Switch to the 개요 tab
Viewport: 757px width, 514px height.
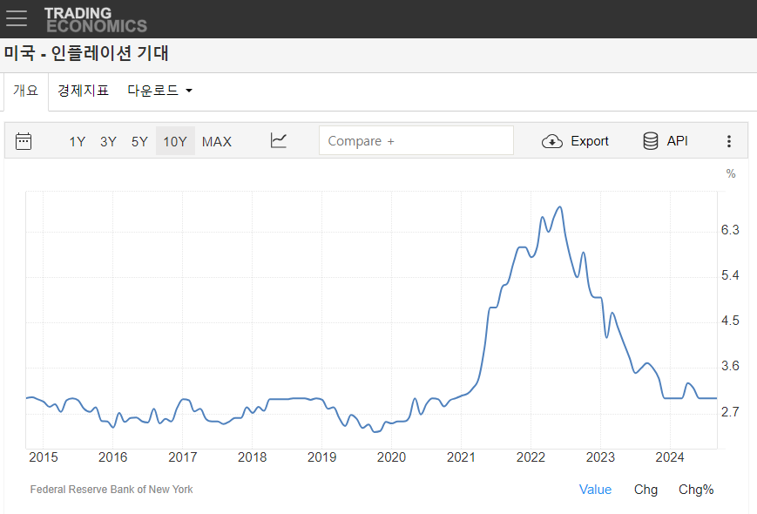pyautogui.click(x=25, y=91)
